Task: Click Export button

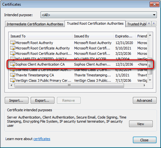Action: click(42, 100)
